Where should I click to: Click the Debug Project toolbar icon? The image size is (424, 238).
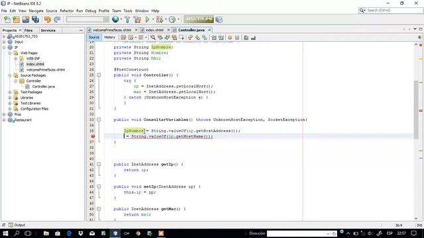coord(160,19)
